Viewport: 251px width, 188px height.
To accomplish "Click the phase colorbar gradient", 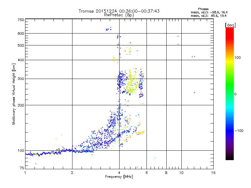I will [230, 94].
